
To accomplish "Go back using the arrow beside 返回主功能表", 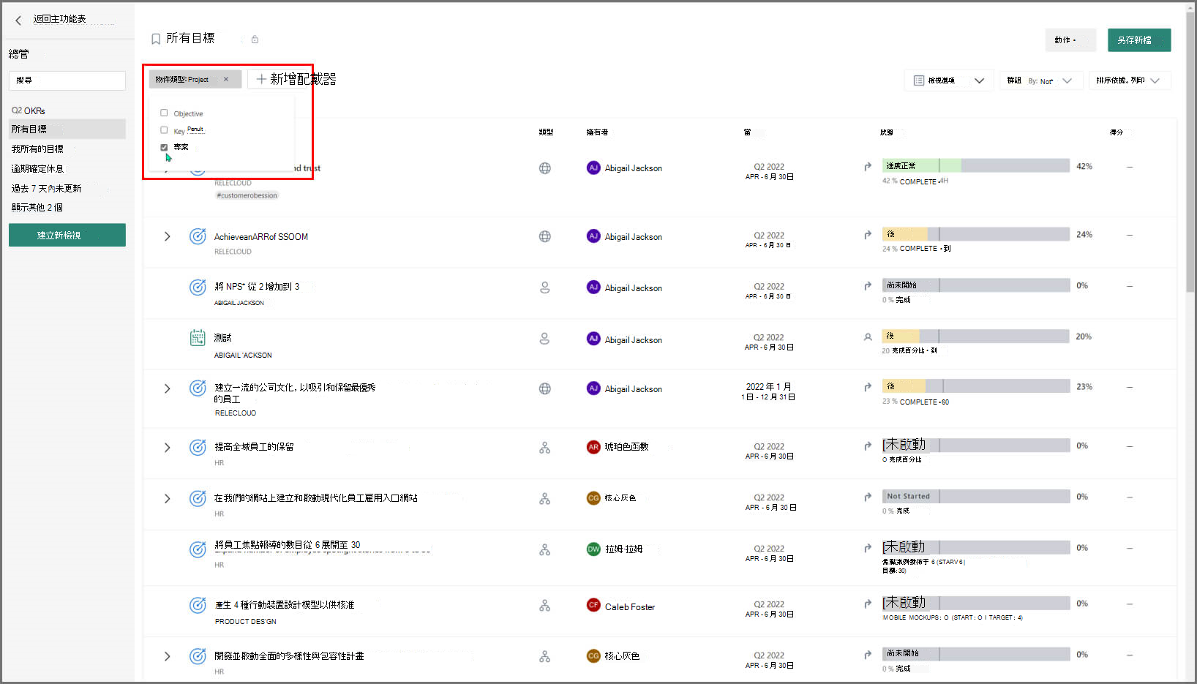I will (x=18, y=20).
